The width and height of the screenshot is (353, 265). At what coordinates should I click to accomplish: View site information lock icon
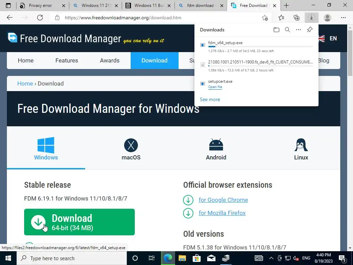pos(57,18)
